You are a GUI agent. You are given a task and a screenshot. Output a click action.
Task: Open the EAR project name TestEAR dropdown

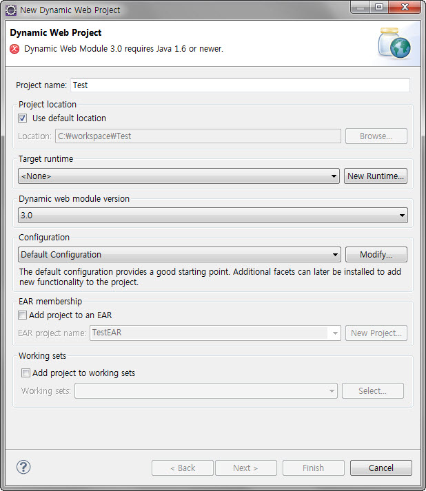215,333
